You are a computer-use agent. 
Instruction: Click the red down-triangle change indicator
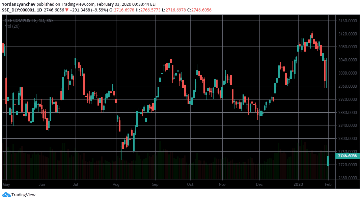[x=67, y=10]
